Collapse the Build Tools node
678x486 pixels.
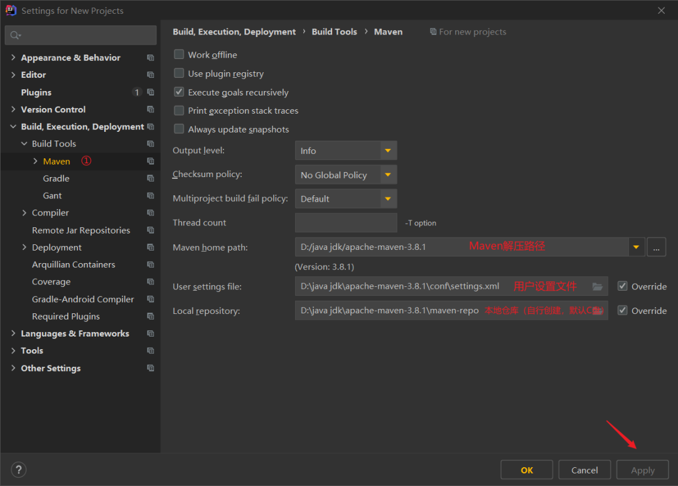24,144
